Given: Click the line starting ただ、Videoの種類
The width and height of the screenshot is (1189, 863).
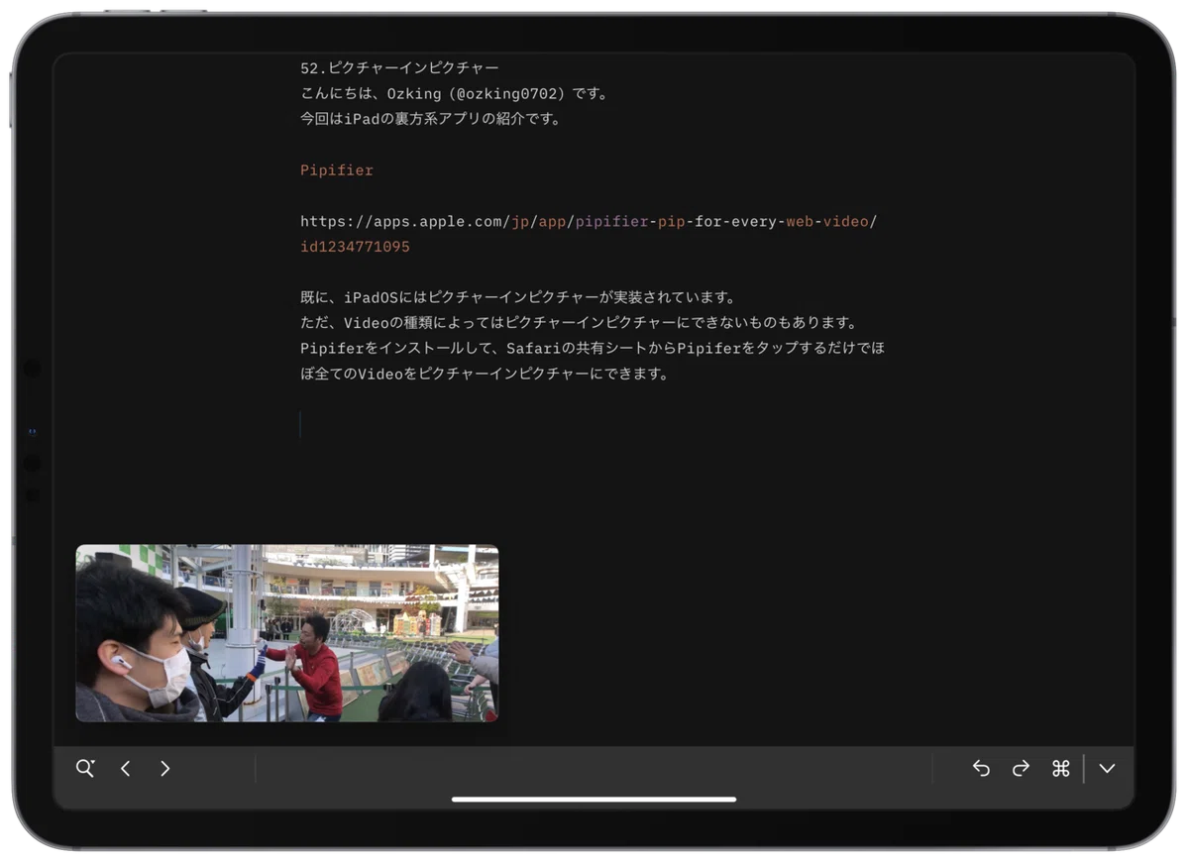Looking at the screenshot, I should pos(579,323).
